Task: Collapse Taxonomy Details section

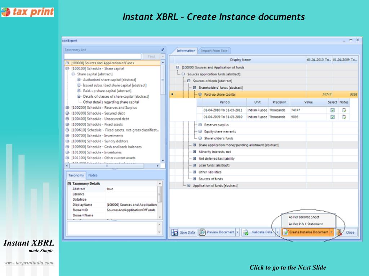Action: 69,184
